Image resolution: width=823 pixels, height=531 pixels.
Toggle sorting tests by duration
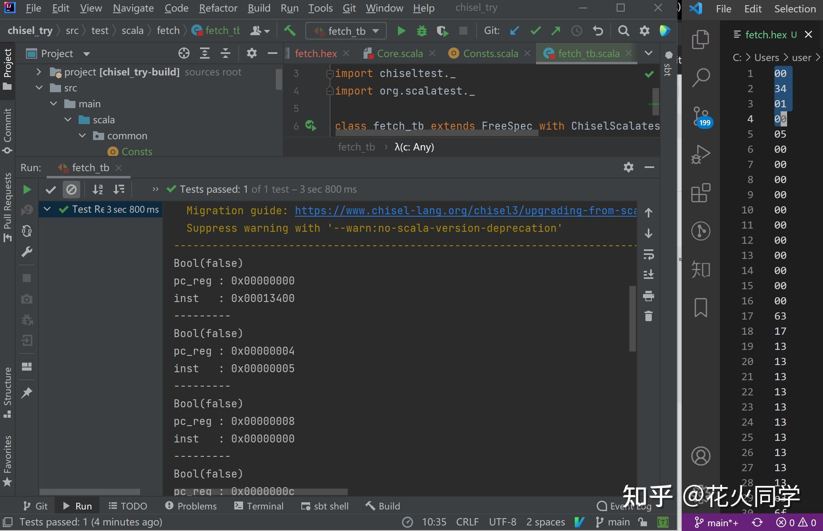point(119,190)
